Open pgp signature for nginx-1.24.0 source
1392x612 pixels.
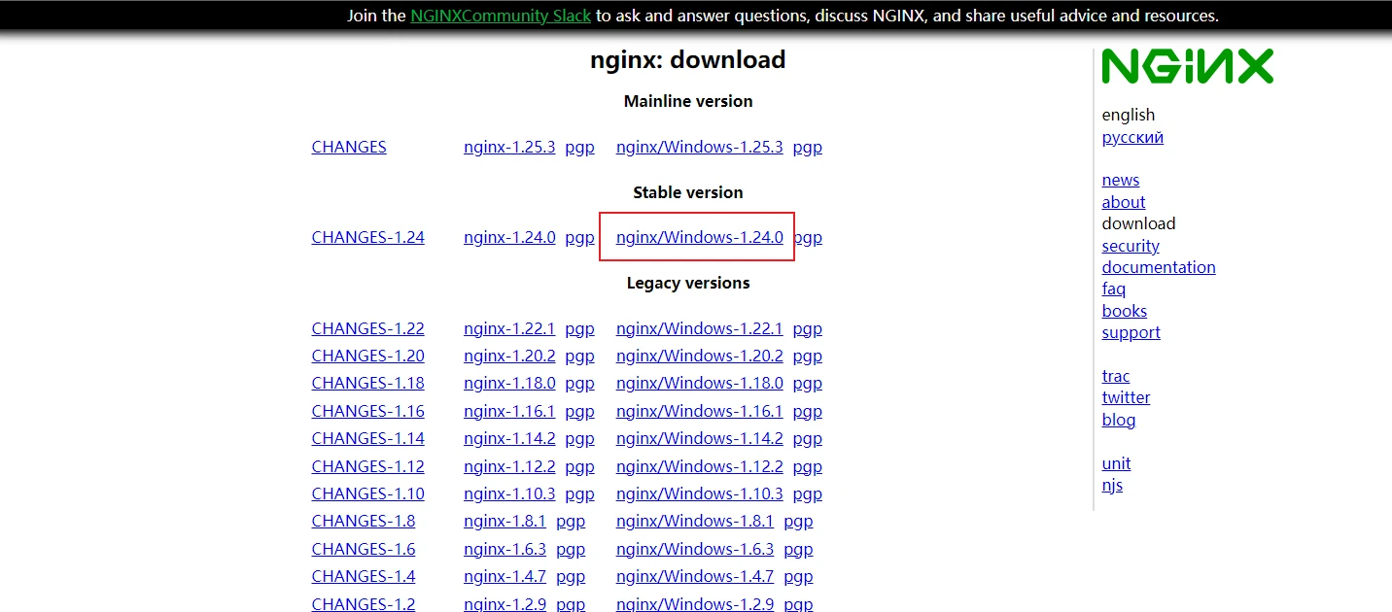(x=579, y=237)
